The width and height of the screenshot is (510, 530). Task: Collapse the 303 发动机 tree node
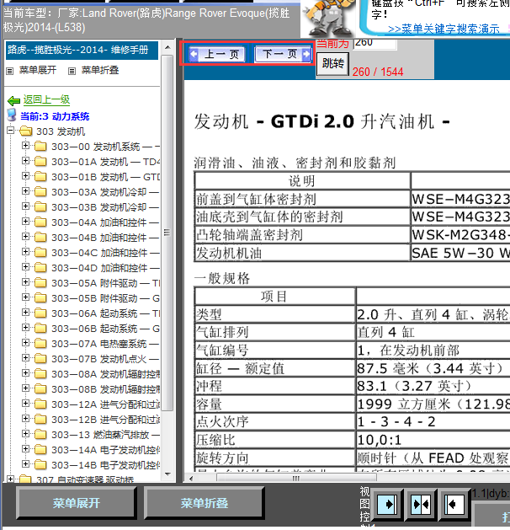[11, 130]
